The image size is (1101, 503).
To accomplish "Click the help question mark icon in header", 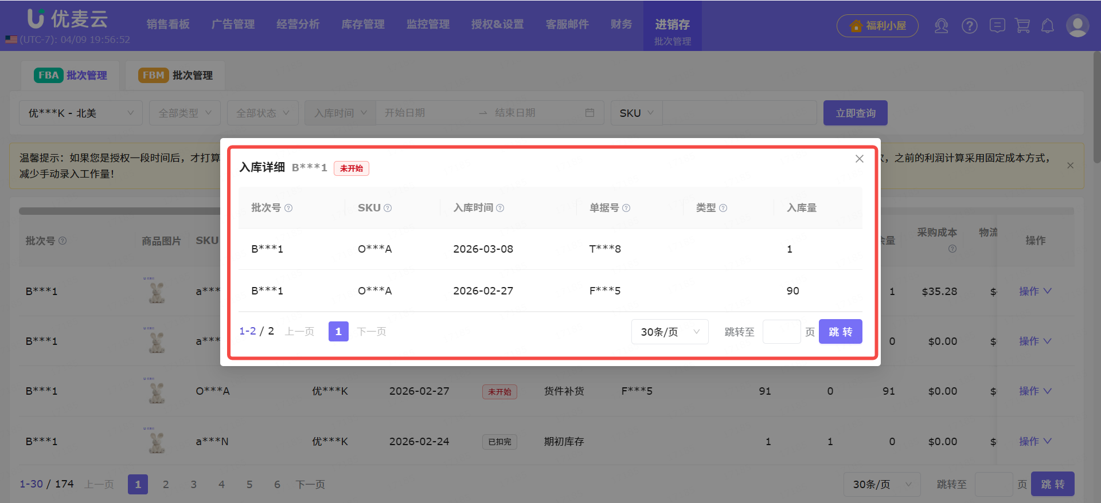I will click(969, 26).
